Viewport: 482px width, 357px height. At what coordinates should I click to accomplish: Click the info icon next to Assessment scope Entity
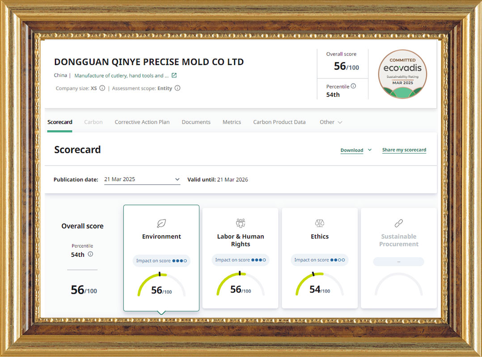[x=178, y=88]
